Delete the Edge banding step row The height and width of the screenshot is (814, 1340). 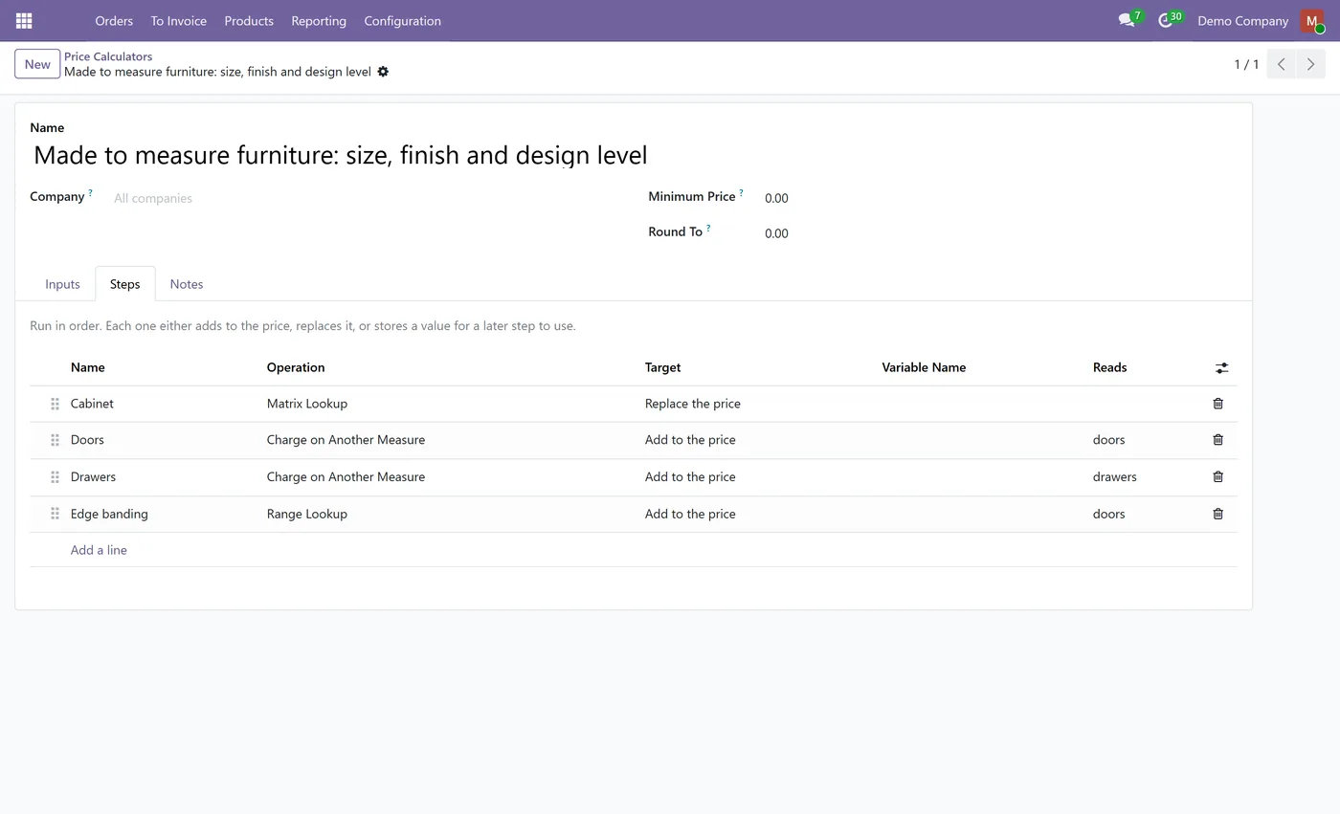1217,514
